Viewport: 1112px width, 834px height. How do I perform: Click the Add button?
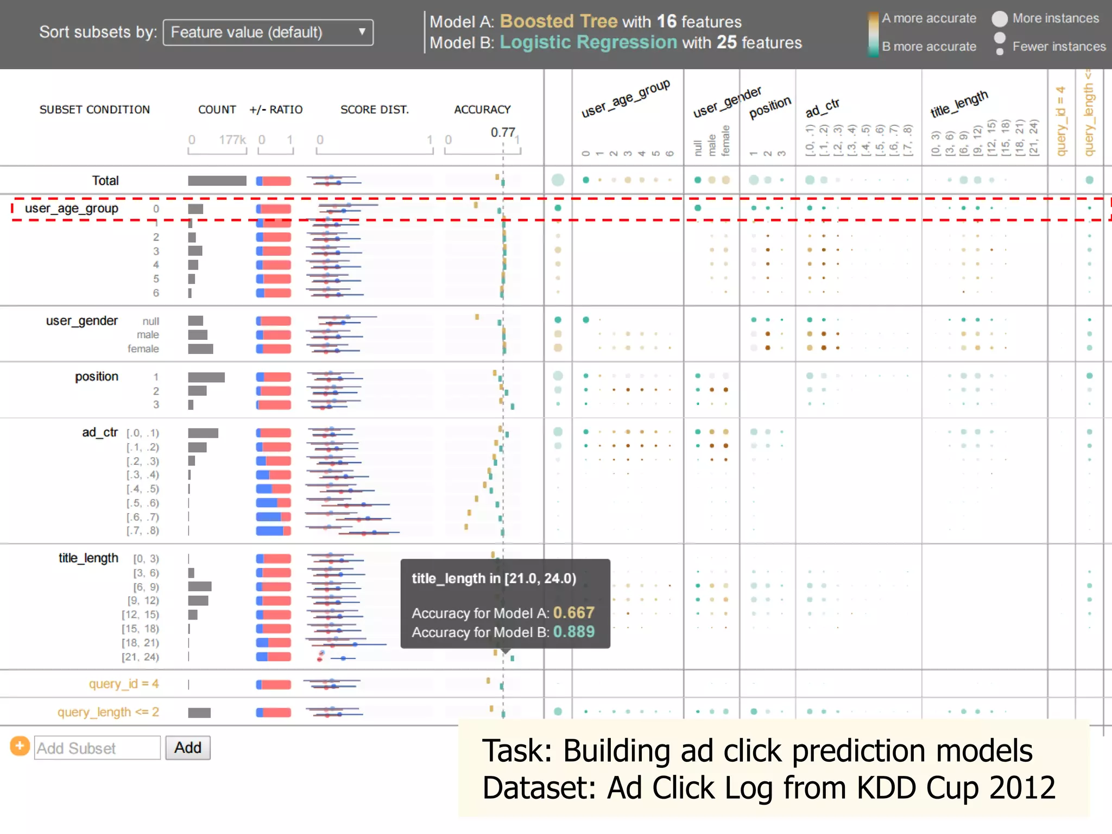(x=188, y=748)
